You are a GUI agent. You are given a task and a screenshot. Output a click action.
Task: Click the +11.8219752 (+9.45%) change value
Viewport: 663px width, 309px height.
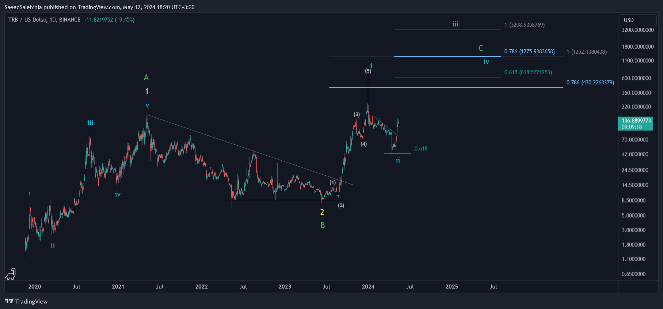click(109, 20)
